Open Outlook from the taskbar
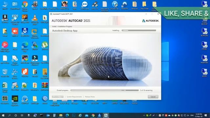Viewport: 210px width, 118px height. point(48,115)
